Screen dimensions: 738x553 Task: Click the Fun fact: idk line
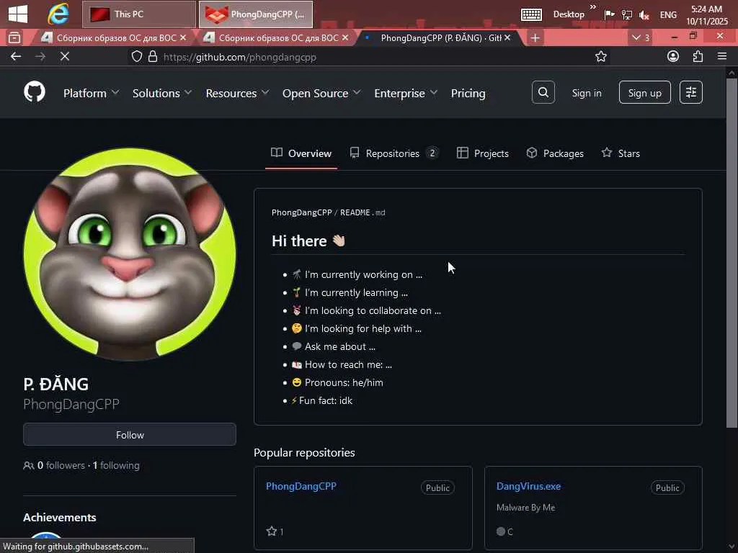pyautogui.click(x=322, y=400)
